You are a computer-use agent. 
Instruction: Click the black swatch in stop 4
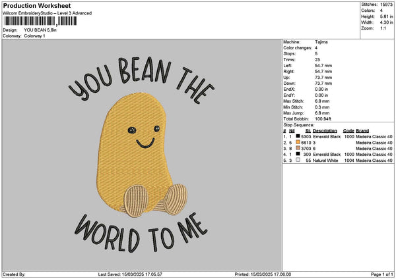(298, 154)
